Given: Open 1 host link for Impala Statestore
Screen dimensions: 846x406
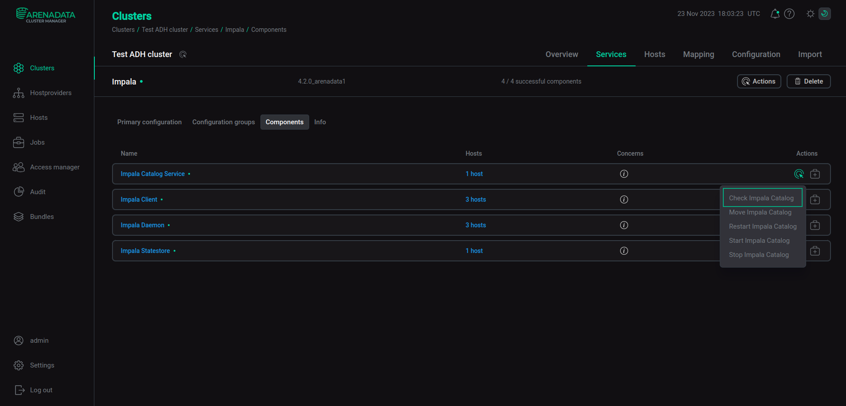Looking at the screenshot, I should point(474,251).
